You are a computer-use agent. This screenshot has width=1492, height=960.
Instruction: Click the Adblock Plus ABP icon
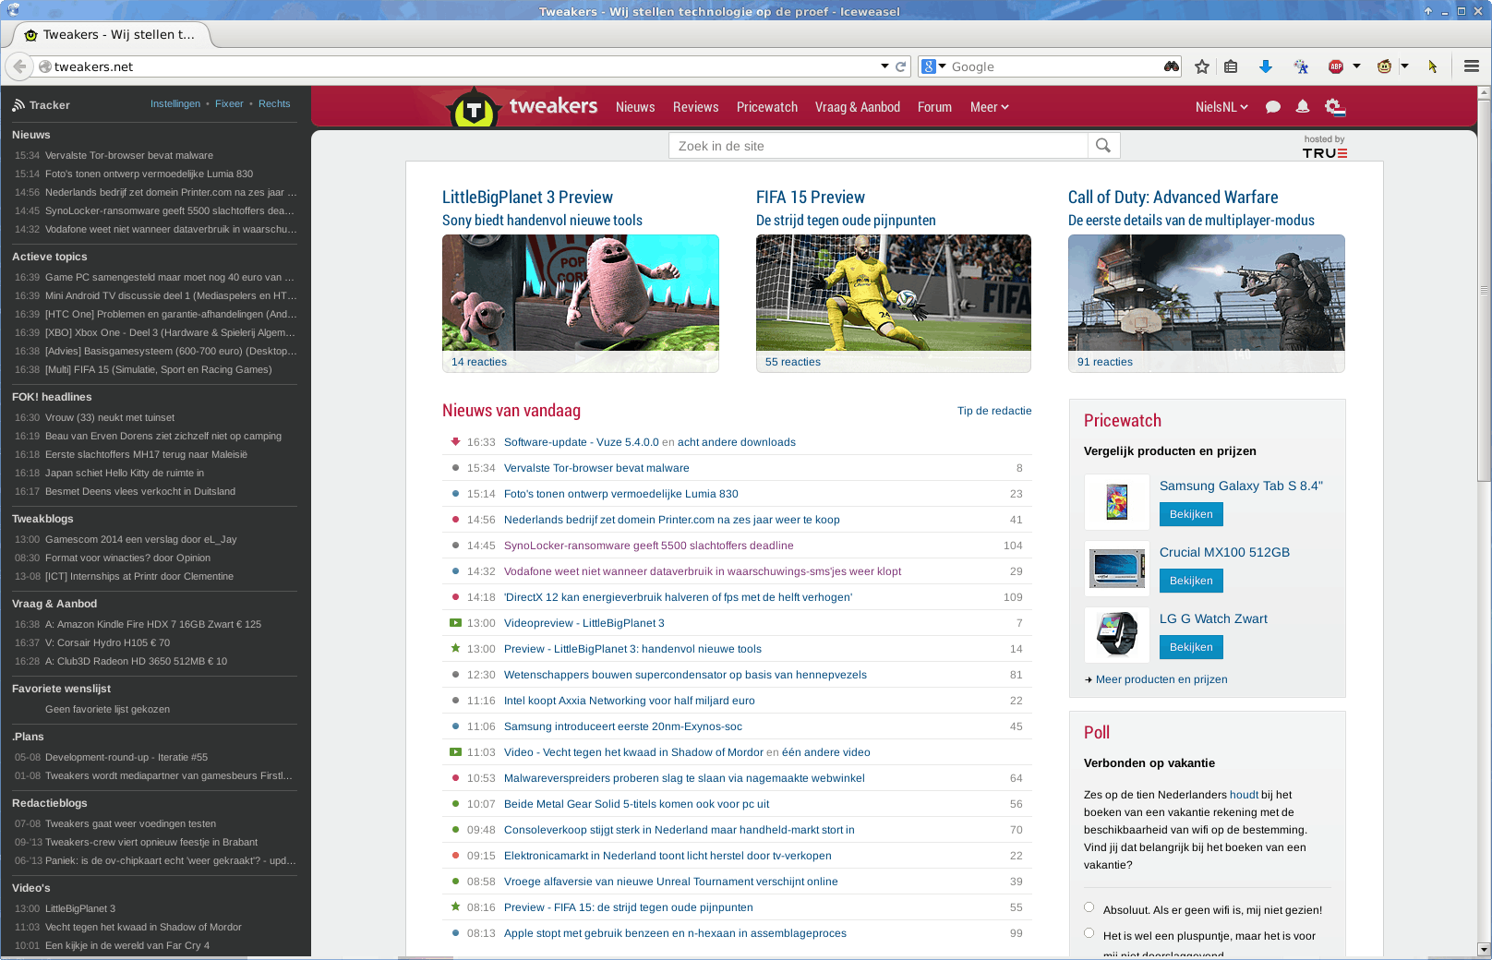(1335, 66)
